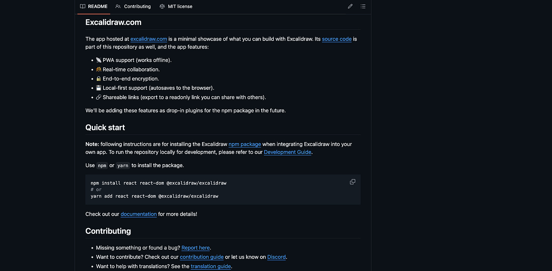This screenshot has width=552, height=271.
Task: Join via the Discord link
Action: [x=276, y=257]
